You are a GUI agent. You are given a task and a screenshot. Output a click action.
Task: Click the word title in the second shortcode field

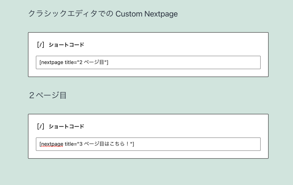(69, 144)
